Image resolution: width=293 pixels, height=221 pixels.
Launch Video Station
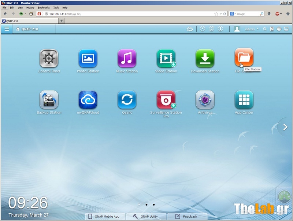(x=166, y=58)
